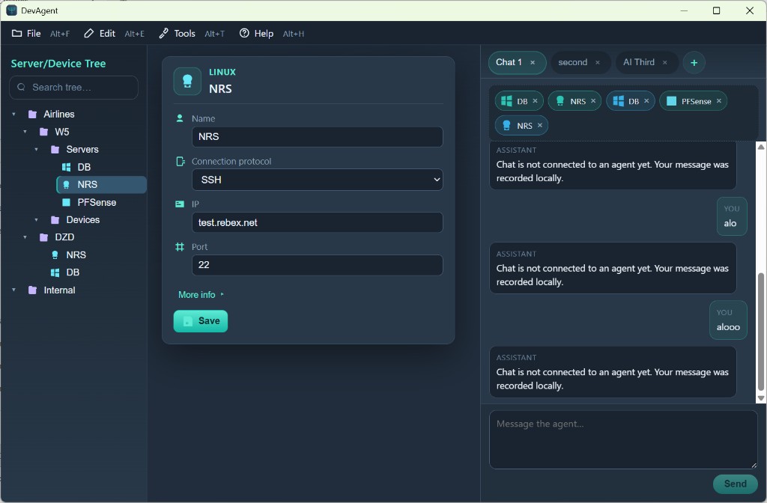
Task: Click the PFSense chip in chat
Action: pyautogui.click(x=693, y=101)
